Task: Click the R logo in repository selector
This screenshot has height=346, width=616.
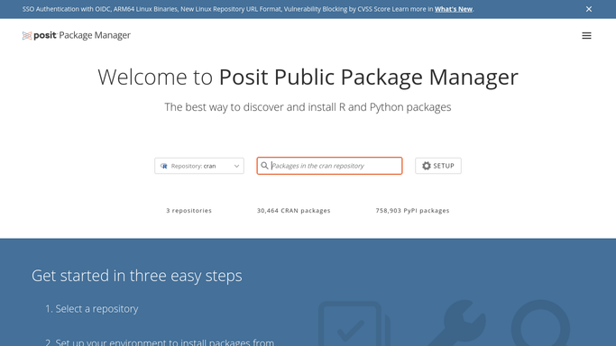Action: point(164,166)
